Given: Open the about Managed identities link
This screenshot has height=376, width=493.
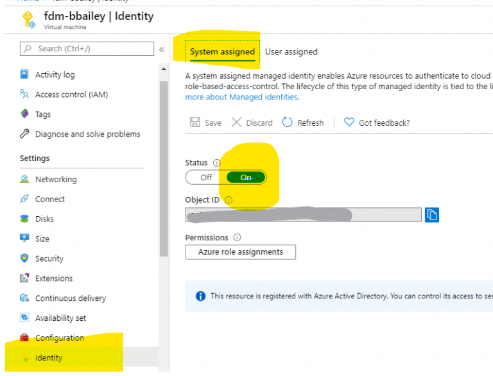Looking at the screenshot, I should coord(241,97).
